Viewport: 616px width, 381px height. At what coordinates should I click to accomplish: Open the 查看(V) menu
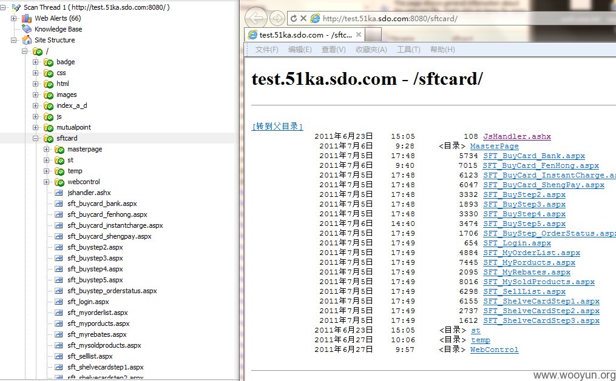click(334, 50)
